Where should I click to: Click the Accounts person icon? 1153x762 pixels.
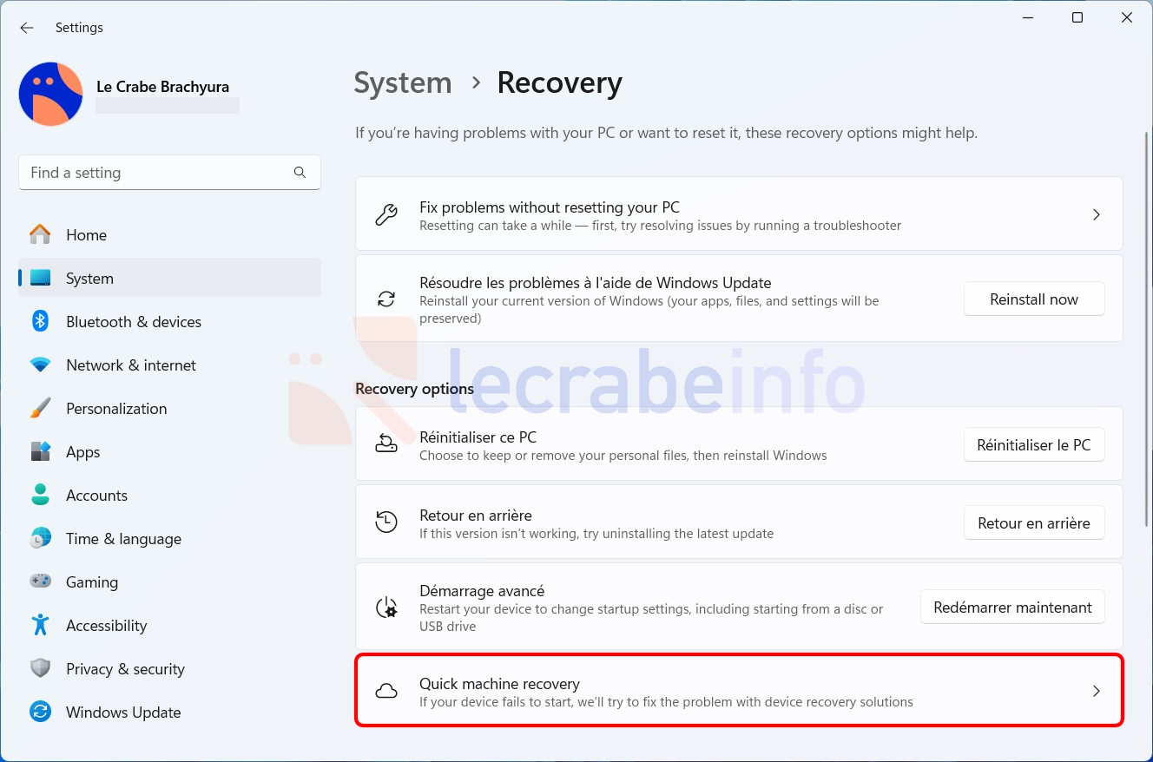(x=40, y=495)
